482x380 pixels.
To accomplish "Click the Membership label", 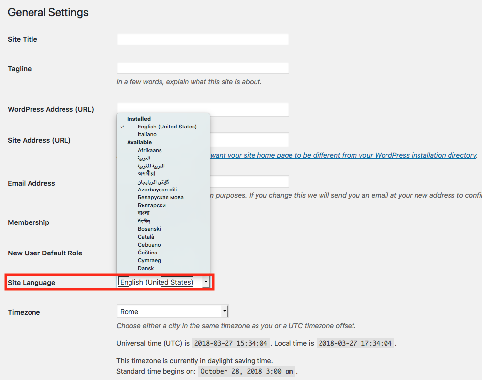I will tap(29, 222).
